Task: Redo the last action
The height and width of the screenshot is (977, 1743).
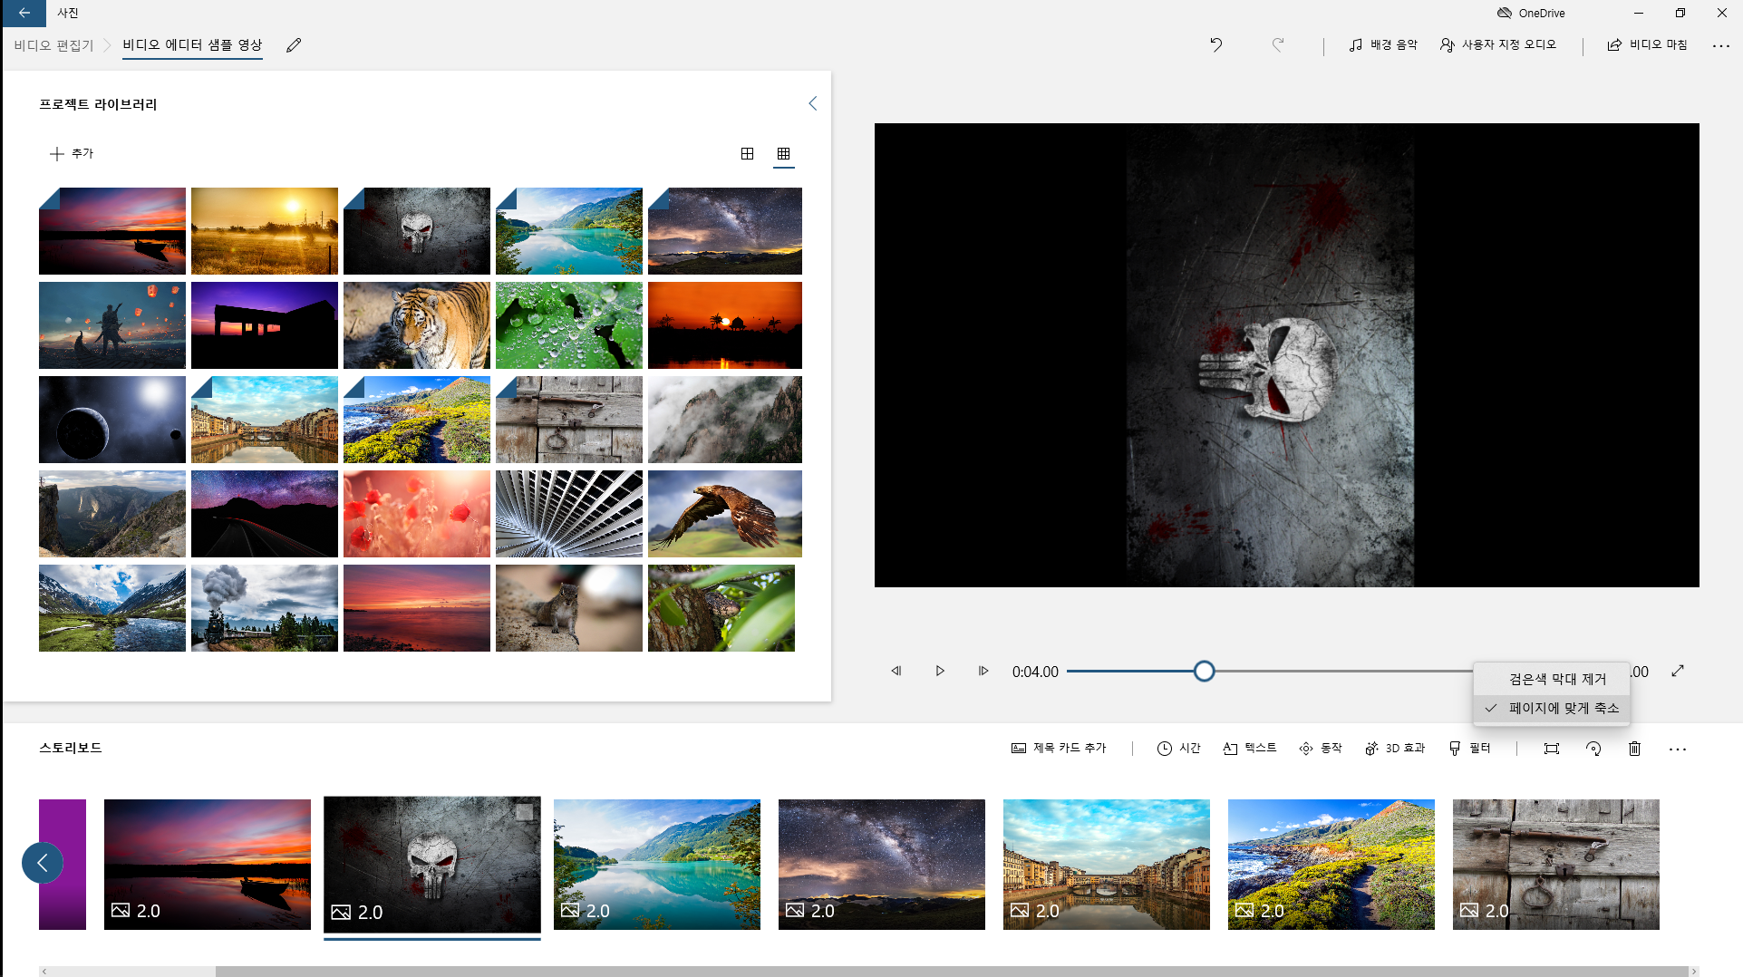Action: pyautogui.click(x=1278, y=44)
